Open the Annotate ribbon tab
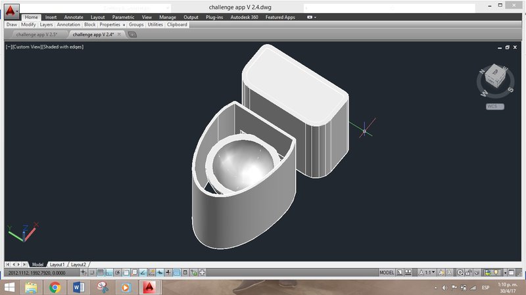Viewport: 526px width, 295px height. tap(73, 17)
